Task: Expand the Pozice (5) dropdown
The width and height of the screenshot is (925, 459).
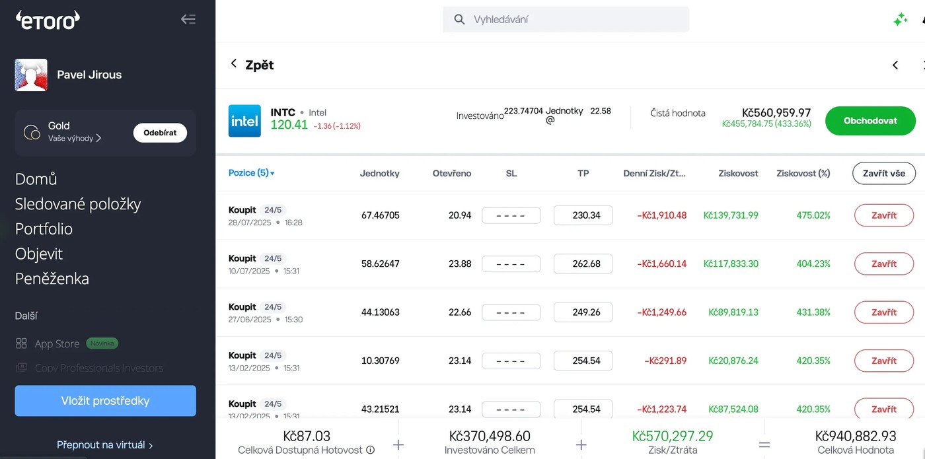Action: point(252,173)
